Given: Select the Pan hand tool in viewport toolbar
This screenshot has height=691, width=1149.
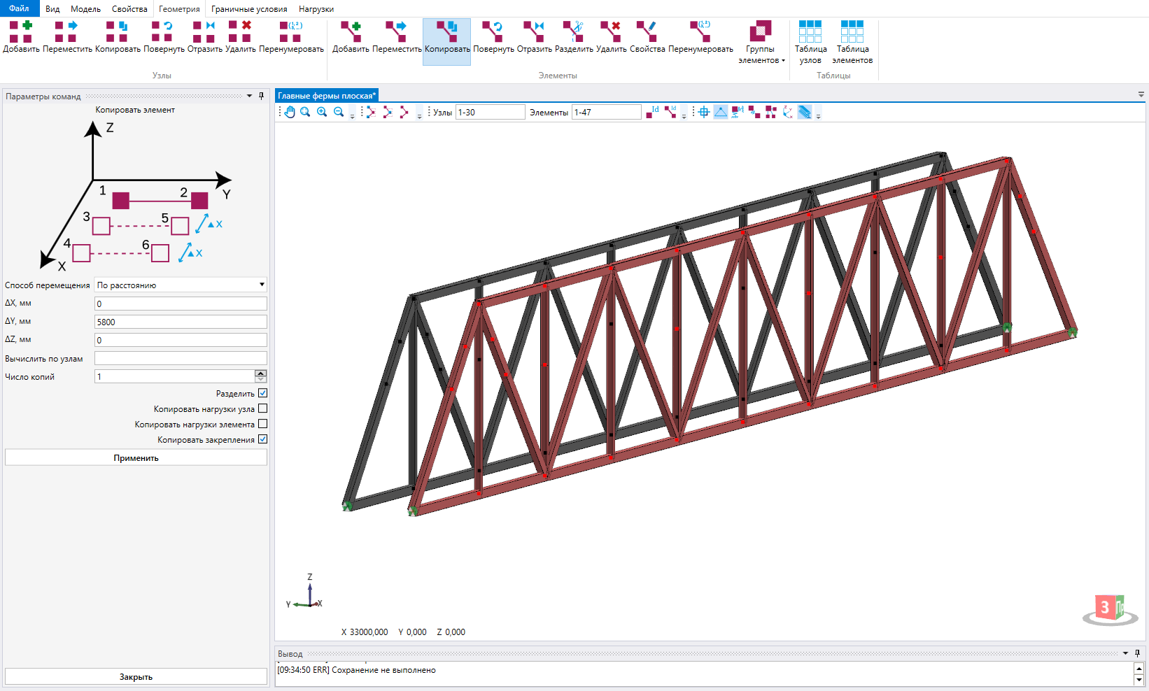Looking at the screenshot, I should coord(290,112).
